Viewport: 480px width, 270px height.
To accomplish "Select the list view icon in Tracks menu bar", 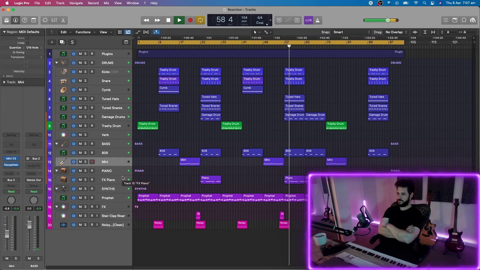I will click(x=128, y=32).
